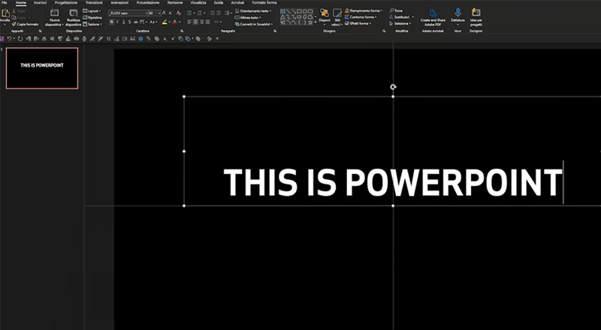The height and width of the screenshot is (330, 601).
Task: Customize quick access toolbar arrow
Action: pyautogui.click(x=217, y=38)
